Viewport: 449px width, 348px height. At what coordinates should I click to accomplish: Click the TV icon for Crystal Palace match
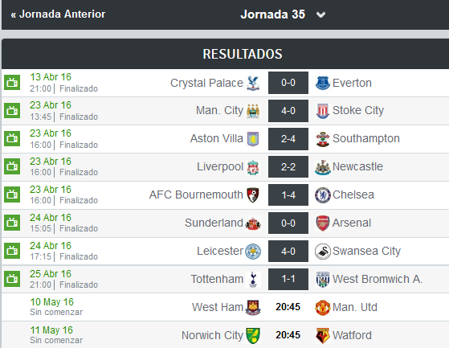coord(12,83)
